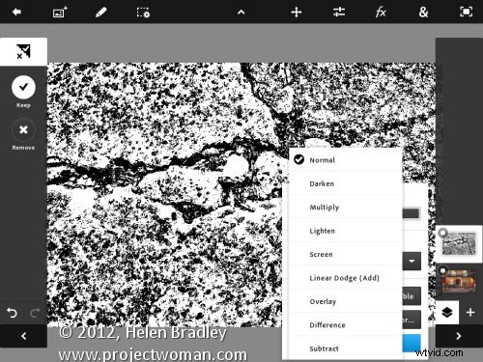Open the blend mode dropdown arrow
Screen dimensions: 483x362
(412, 261)
